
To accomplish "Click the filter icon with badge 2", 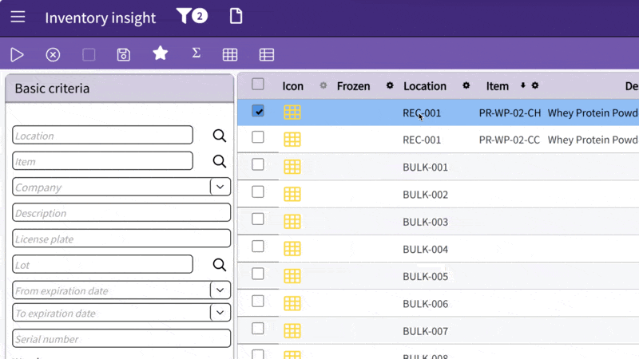I will click(191, 16).
